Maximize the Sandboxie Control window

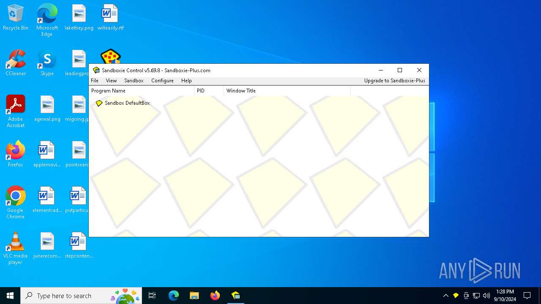click(400, 70)
